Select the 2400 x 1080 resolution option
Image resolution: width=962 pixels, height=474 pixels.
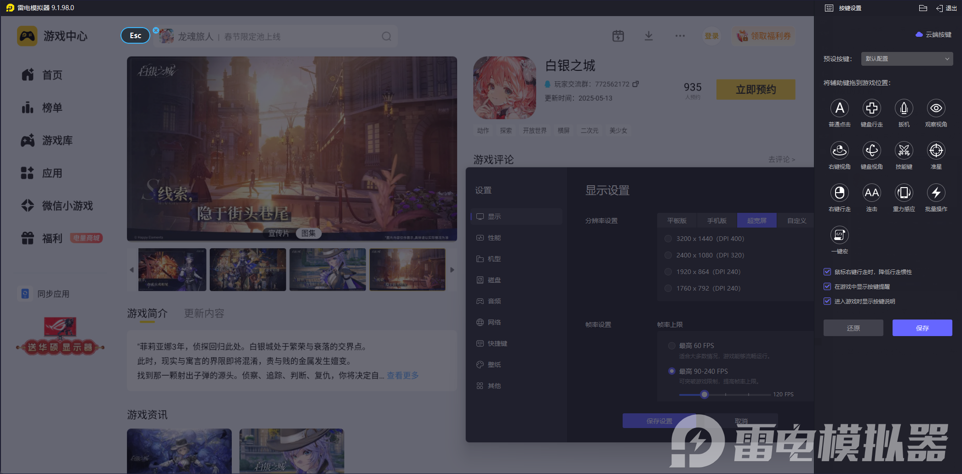click(x=668, y=255)
